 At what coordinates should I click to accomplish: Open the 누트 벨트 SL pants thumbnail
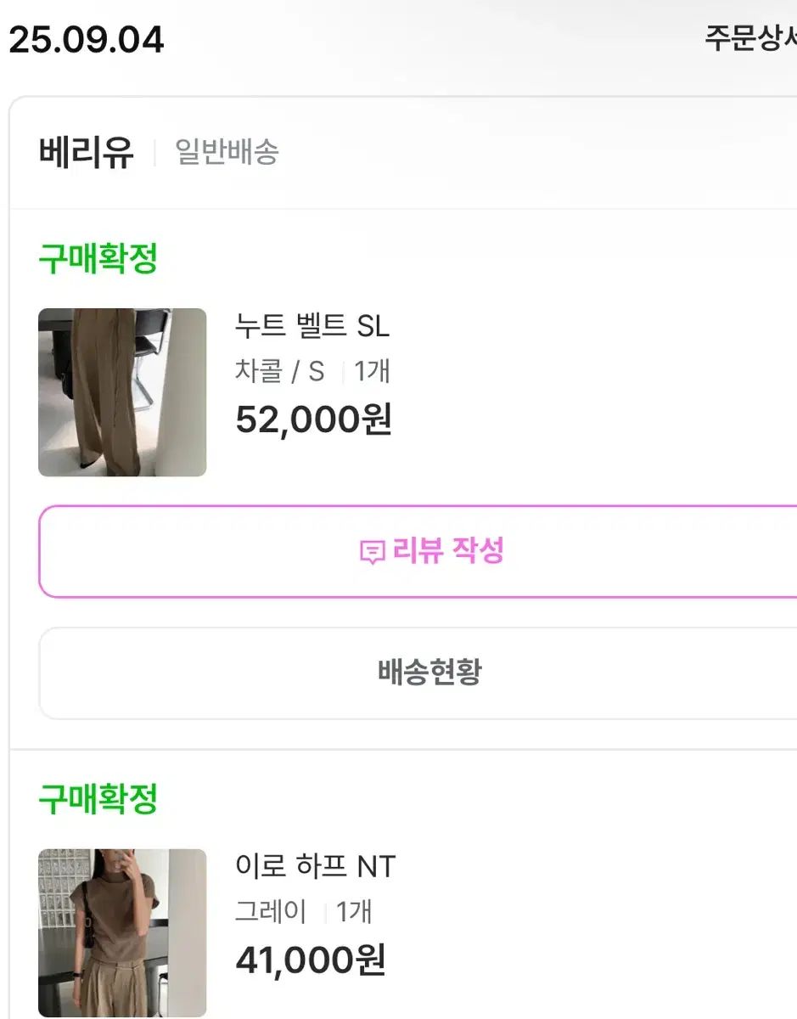(x=122, y=391)
